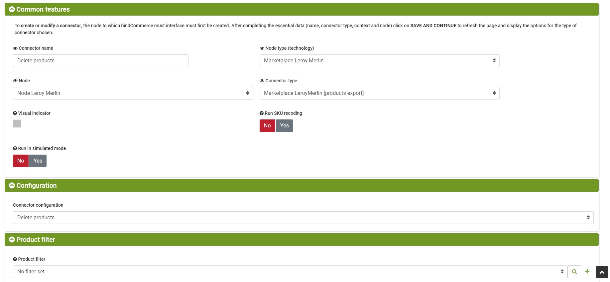Click the eye icon beside Connector type
Screen dimensions: 610x282
[x=262, y=81]
